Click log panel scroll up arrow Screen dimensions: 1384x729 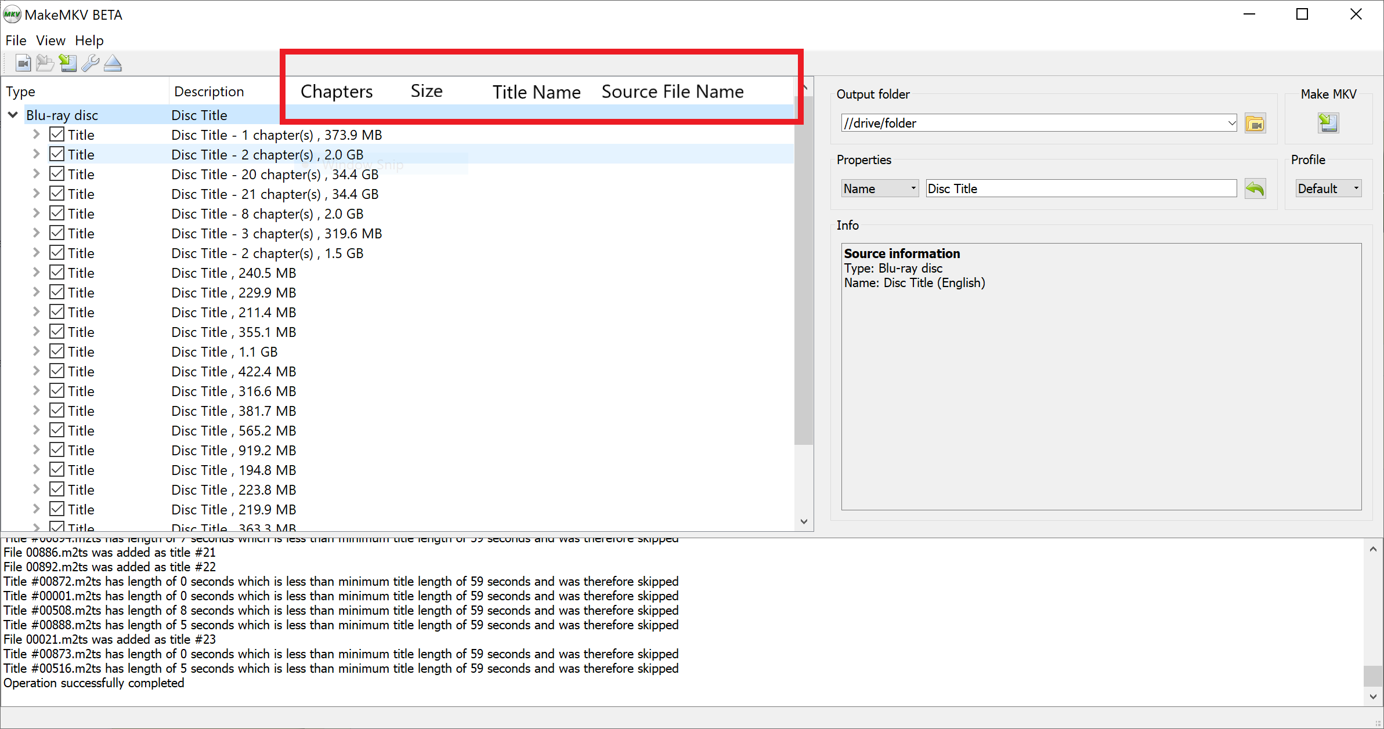(1373, 549)
